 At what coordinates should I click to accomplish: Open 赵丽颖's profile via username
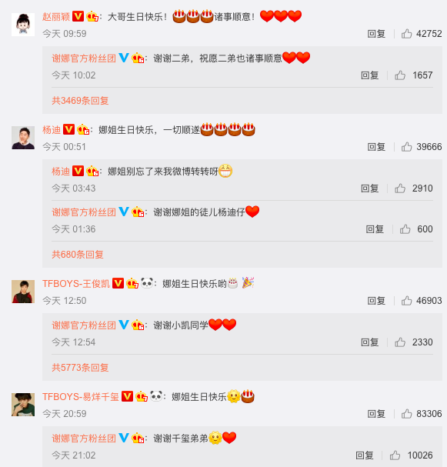[56, 16]
